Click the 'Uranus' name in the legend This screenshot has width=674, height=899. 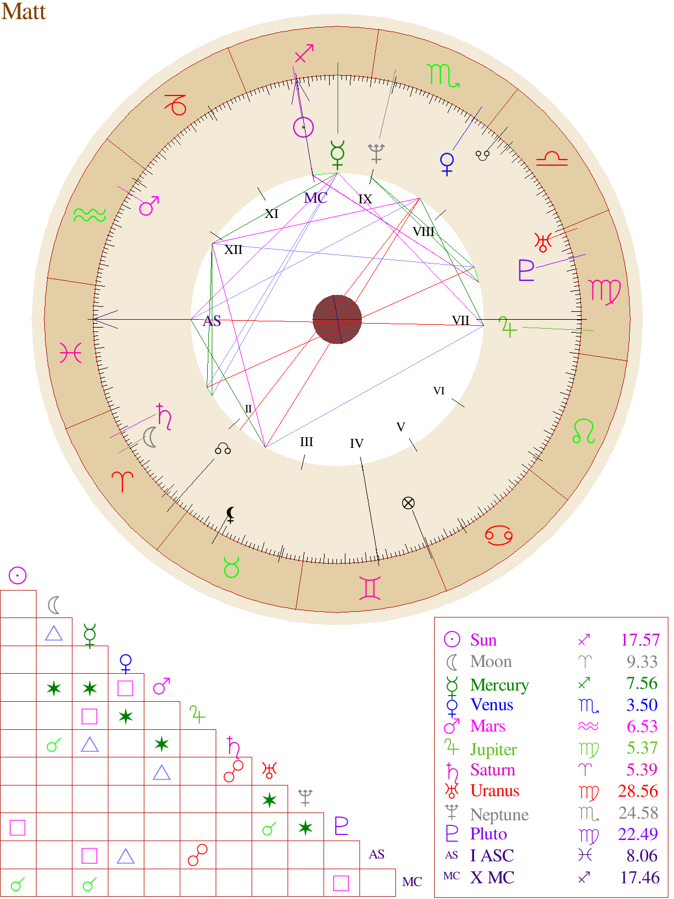495,791
